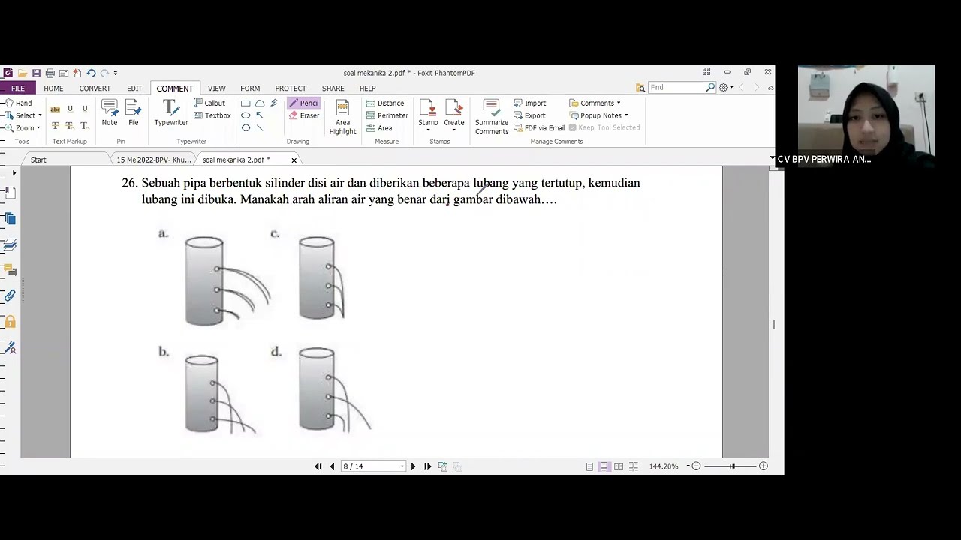Open the Select tool dropdown

click(x=40, y=115)
